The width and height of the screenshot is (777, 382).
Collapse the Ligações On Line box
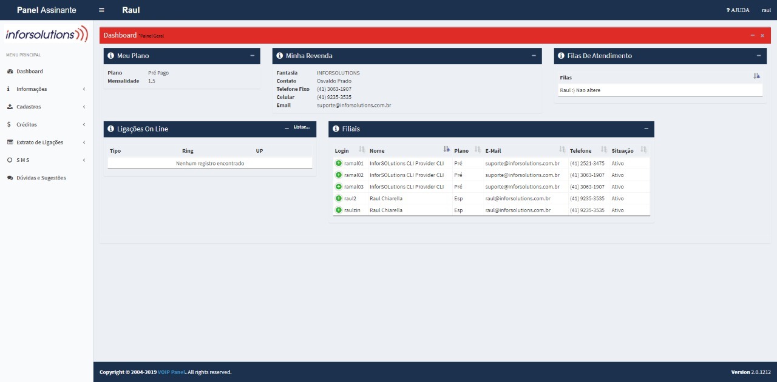tap(287, 128)
